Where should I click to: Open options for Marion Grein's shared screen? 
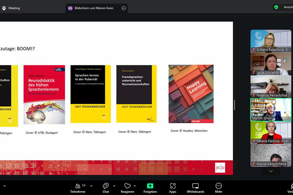pos(124,8)
